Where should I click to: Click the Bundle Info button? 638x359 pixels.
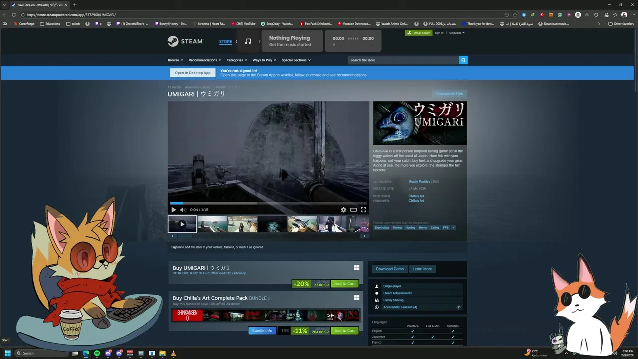tap(262, 331)
